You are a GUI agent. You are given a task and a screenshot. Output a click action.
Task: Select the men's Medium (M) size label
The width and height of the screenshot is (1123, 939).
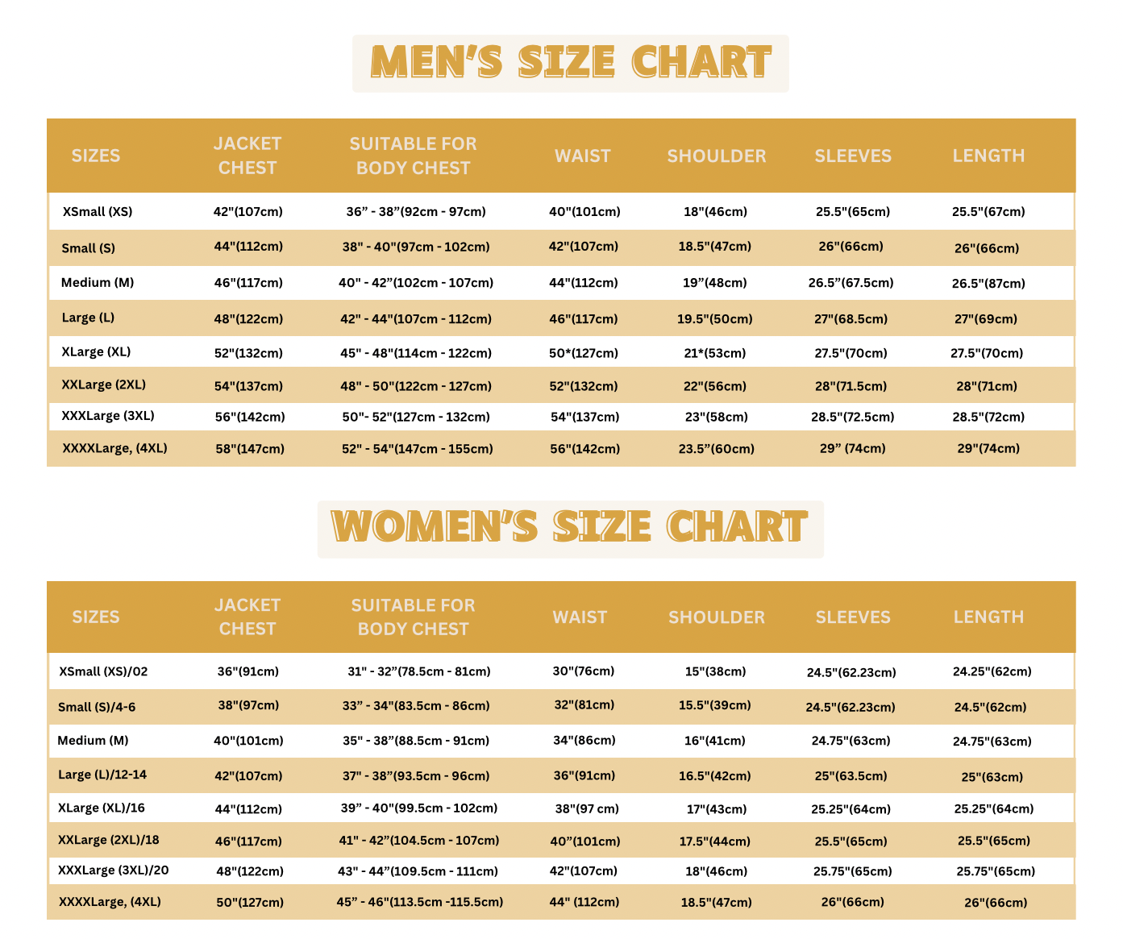tap(98, 282)
